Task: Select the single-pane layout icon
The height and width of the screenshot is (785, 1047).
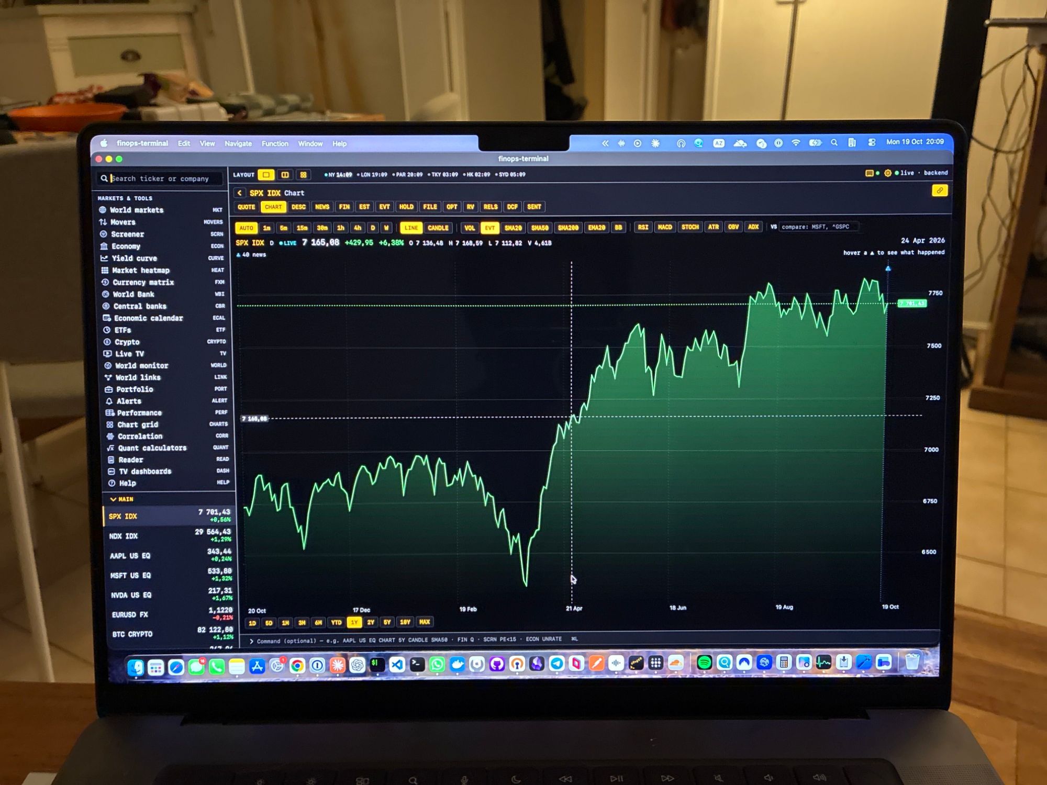Action: click(x=266, y=175)
